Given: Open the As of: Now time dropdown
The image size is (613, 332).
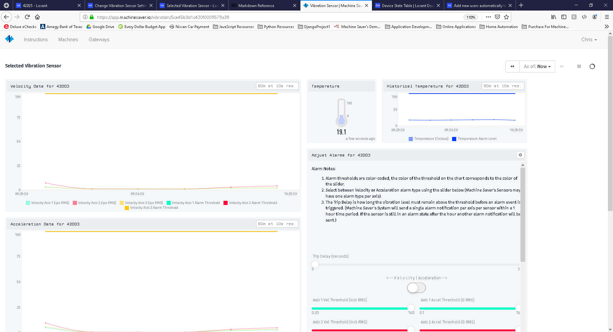Looking at the screenshot, I should click(537, 66).
